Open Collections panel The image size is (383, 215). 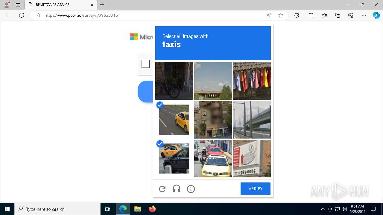click(x=338, y=15)
